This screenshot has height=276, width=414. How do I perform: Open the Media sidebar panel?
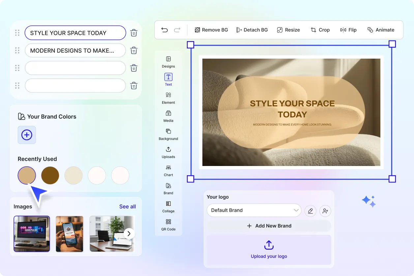tap(168, 116)
